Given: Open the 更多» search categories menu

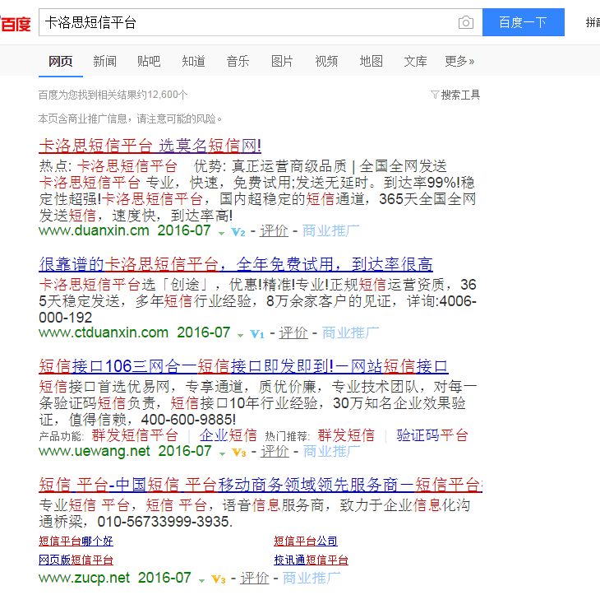Looking at the screenshot, I should 459,61.
